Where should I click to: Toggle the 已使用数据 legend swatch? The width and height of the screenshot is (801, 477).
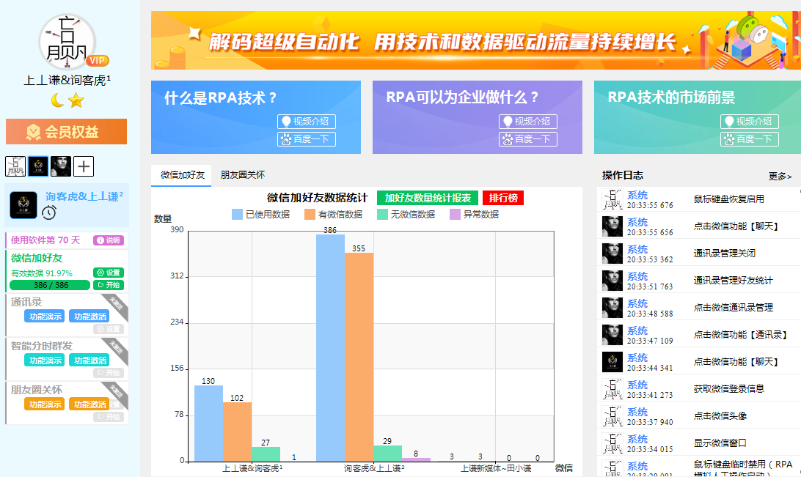tap(237, 214)
